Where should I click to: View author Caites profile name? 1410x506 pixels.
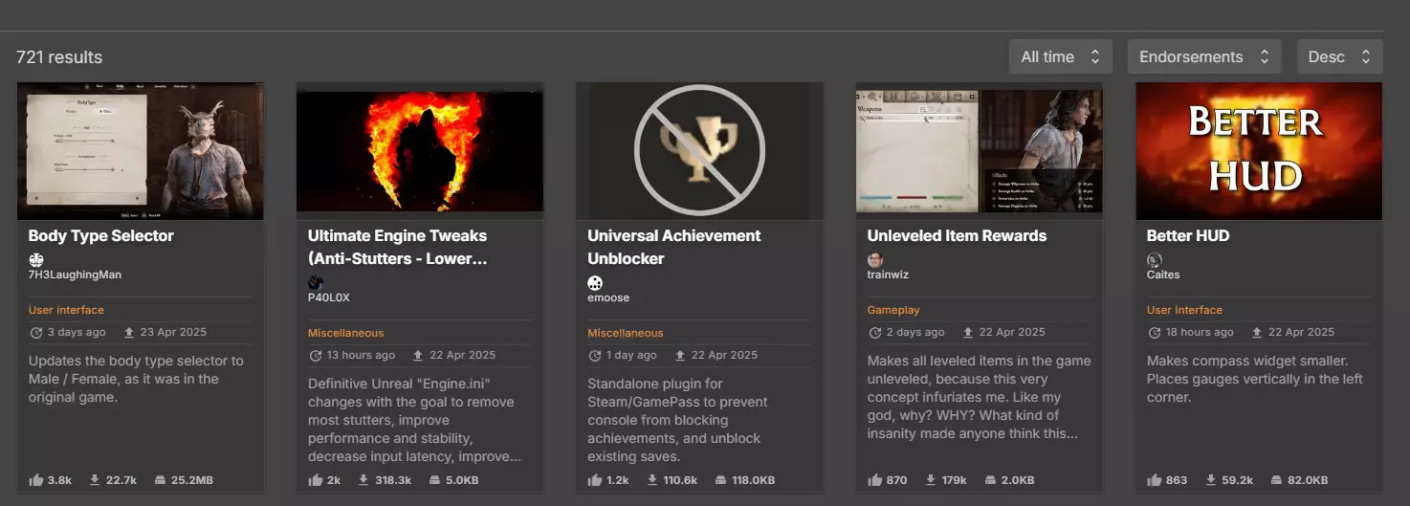coord(1163,275)
